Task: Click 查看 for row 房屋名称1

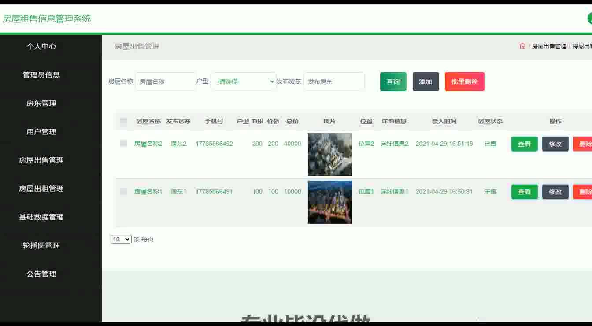Action: (525, 192)
